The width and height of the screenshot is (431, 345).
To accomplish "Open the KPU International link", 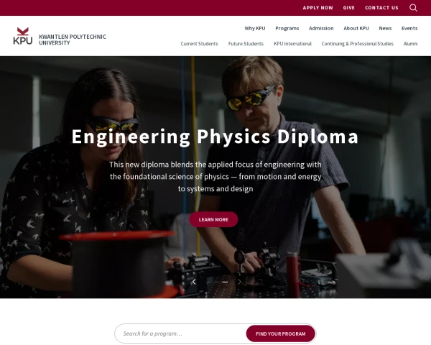I will (x=292, y=44).
